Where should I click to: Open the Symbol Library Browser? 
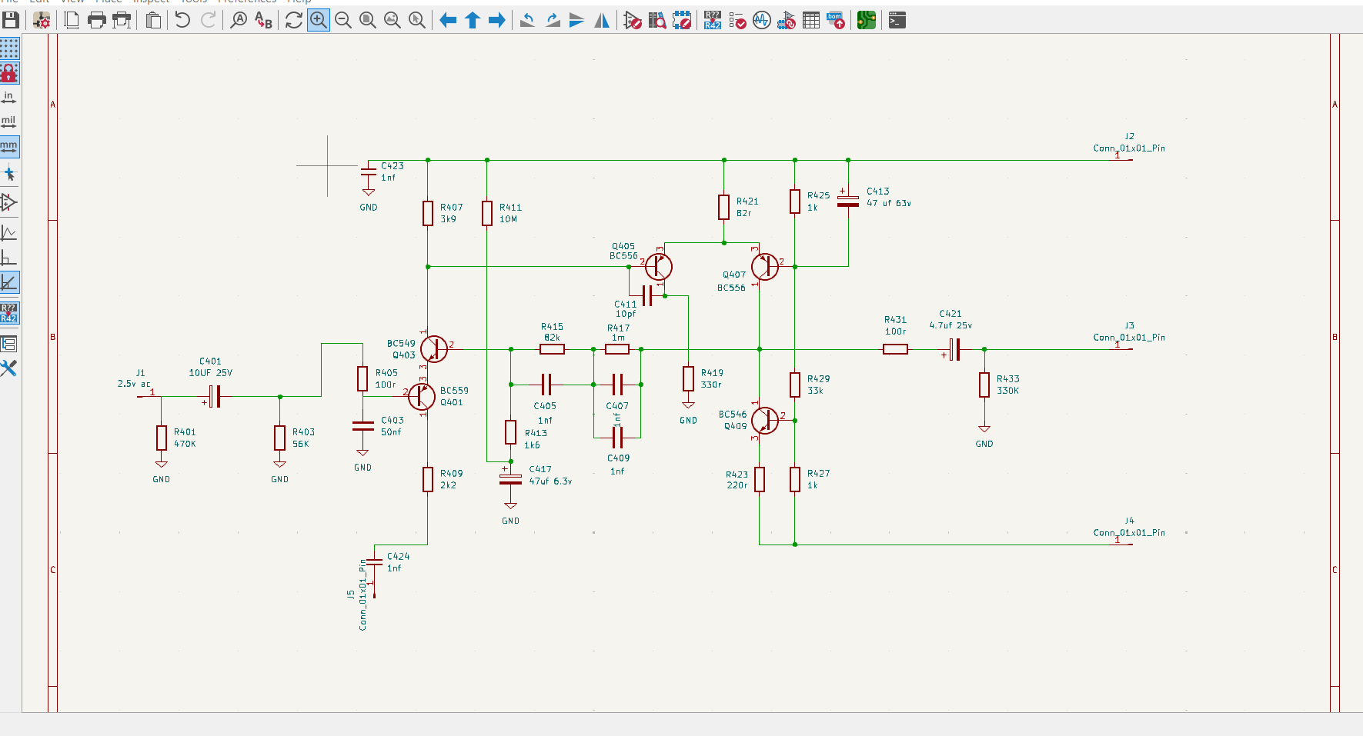[657, 20]
